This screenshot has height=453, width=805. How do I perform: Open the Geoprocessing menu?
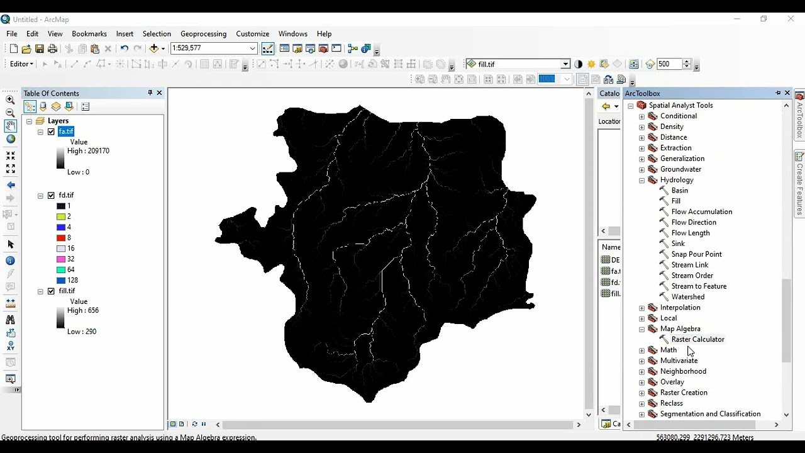203,34
